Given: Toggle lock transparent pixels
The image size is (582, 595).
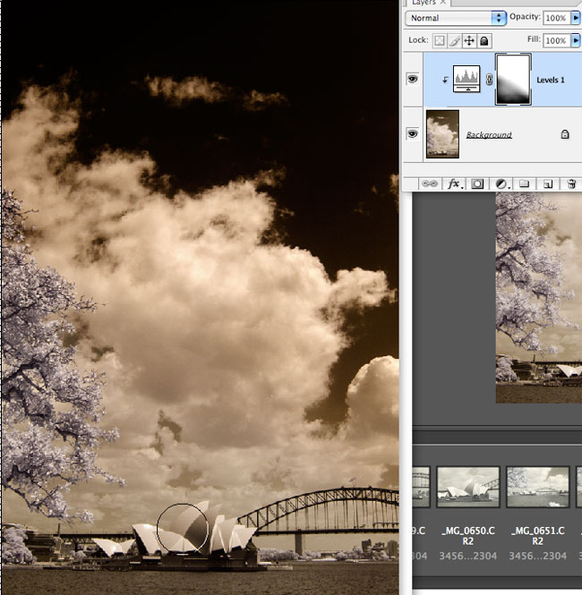Looking at the screenshot, I should click(440, 40).
